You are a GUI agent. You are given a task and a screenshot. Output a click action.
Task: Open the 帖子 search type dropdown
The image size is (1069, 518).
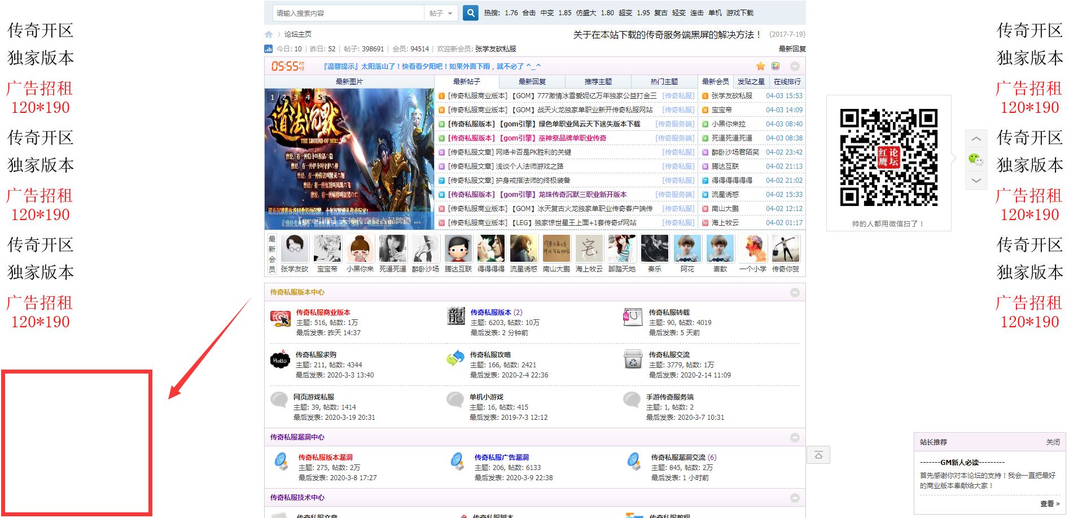pos(441,13)
